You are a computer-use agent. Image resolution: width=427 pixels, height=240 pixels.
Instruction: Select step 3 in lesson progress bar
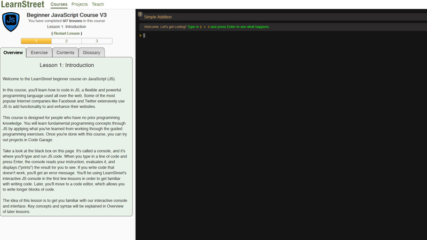tap(97, 41)
